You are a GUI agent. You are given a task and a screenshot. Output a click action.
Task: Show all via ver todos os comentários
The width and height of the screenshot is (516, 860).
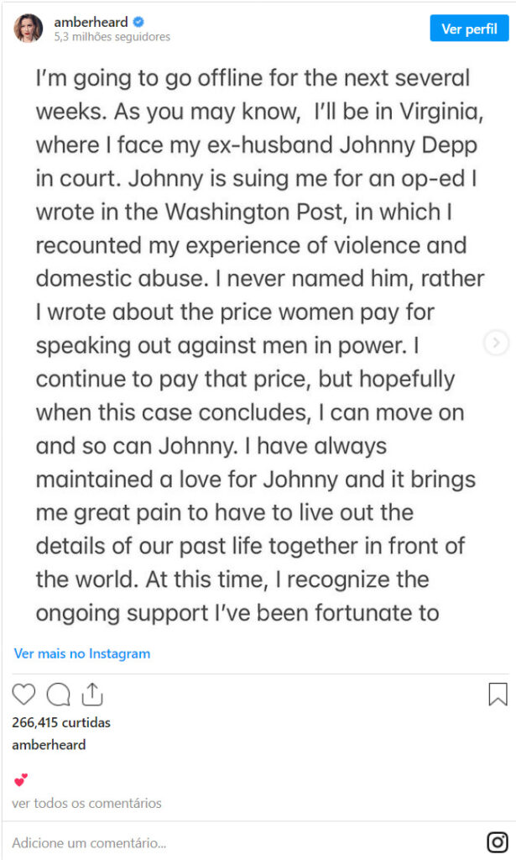(86, 803)
